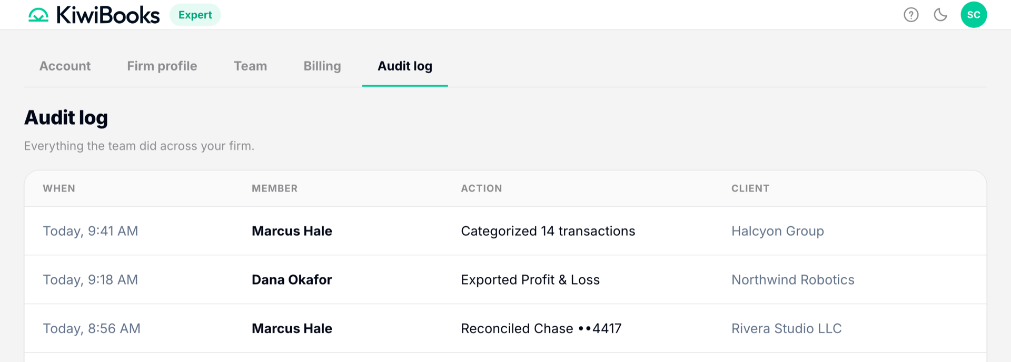Open Halcyon Group client link

tap(778, 231)
